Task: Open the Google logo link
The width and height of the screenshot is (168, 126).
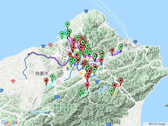Action: (9, 122)
